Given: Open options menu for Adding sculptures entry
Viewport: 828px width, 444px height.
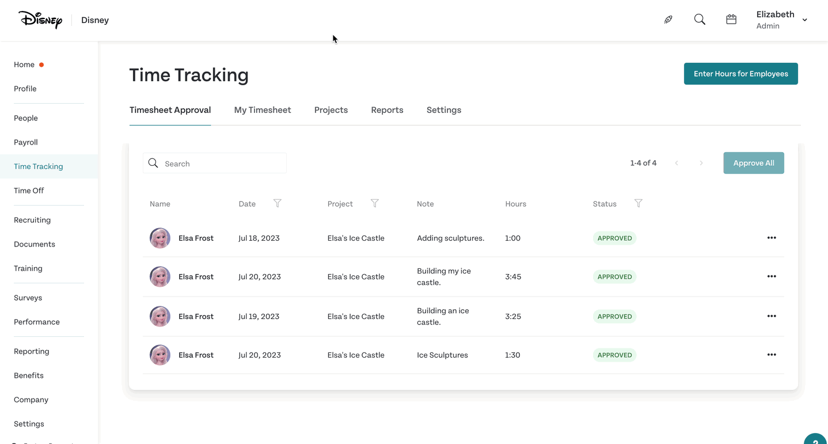Looking at the screenshot, I should point(772,238).
